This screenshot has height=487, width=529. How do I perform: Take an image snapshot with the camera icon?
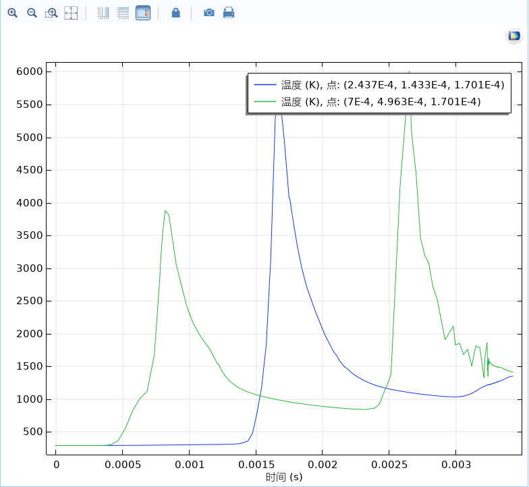point(209,13)
